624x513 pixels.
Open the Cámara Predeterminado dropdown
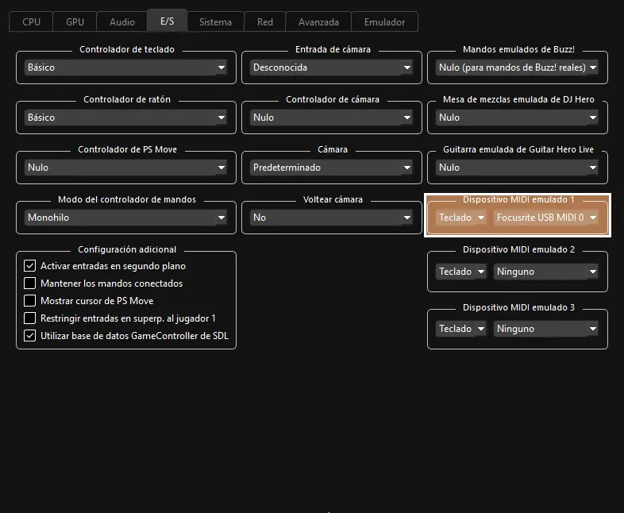click(332, 168)
